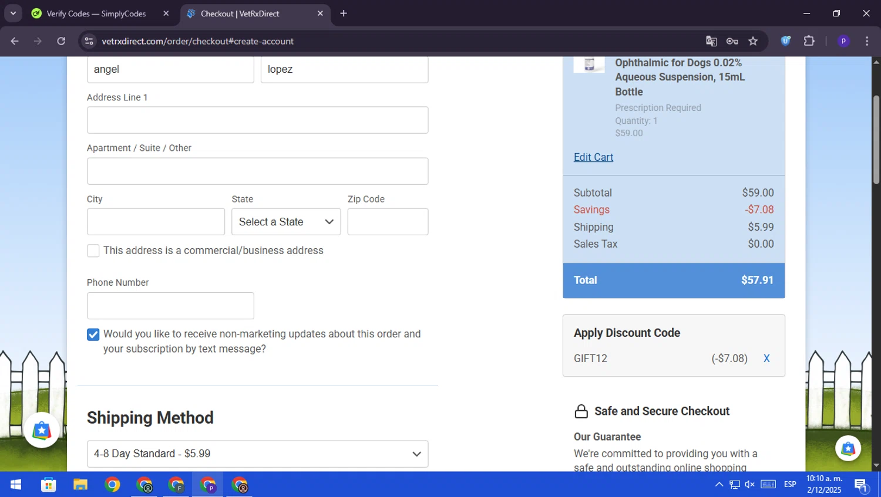
Task: Click the City input field
Action: [x=156, y=222]
